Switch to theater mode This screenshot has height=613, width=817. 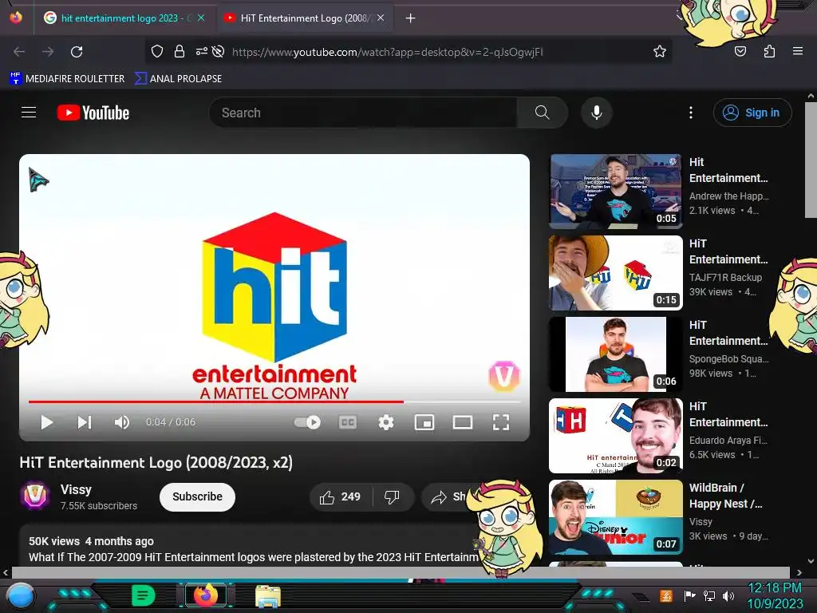[x=463, y=422]
